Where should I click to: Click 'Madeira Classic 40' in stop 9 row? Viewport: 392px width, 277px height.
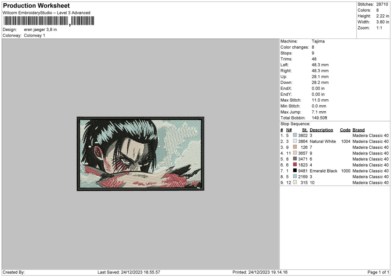371,183
